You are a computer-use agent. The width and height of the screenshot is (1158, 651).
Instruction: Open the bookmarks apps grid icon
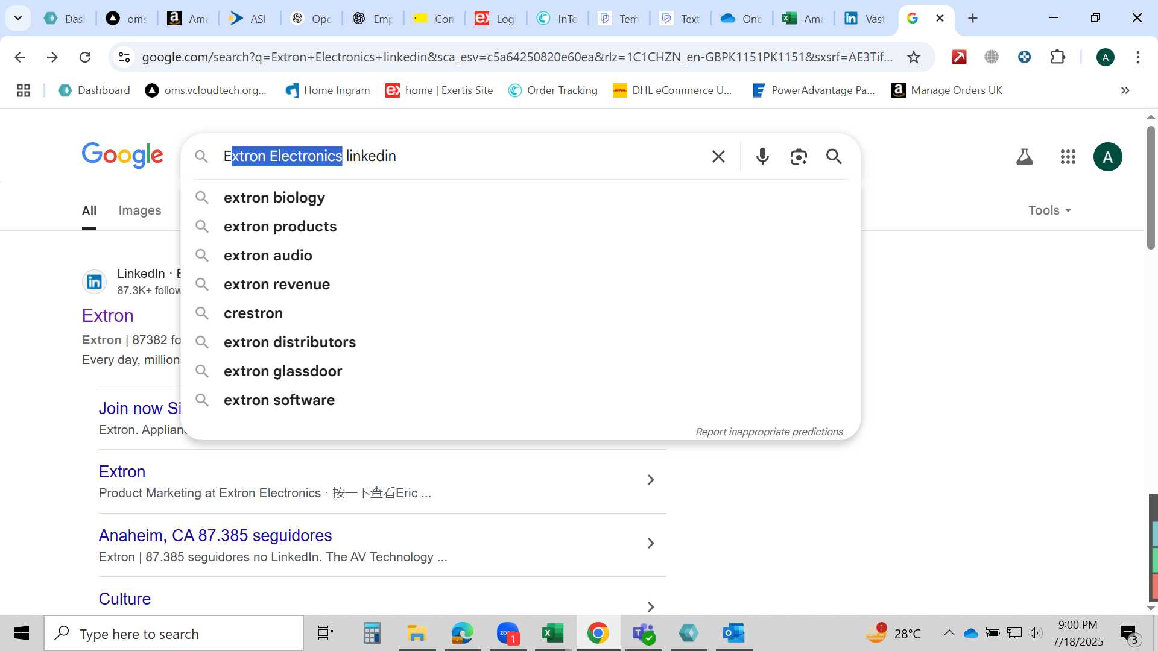(24, 90)
